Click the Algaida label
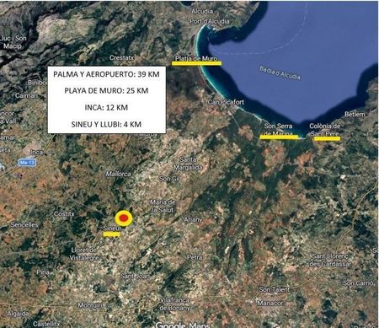 [18, 314]
